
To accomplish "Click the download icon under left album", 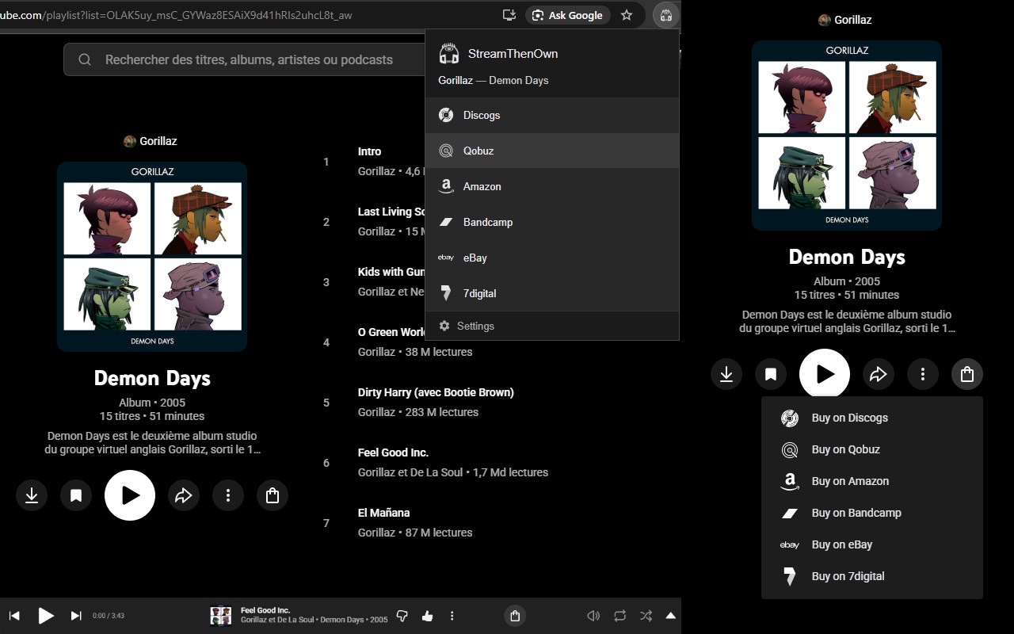I will [x=32, y=495].
